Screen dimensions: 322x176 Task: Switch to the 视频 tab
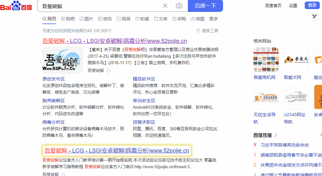[x=124, y=19]
